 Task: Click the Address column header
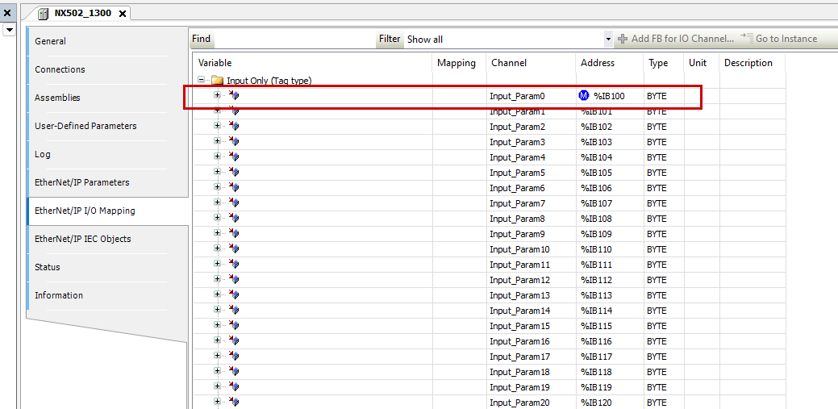click(x=597, y=63)
